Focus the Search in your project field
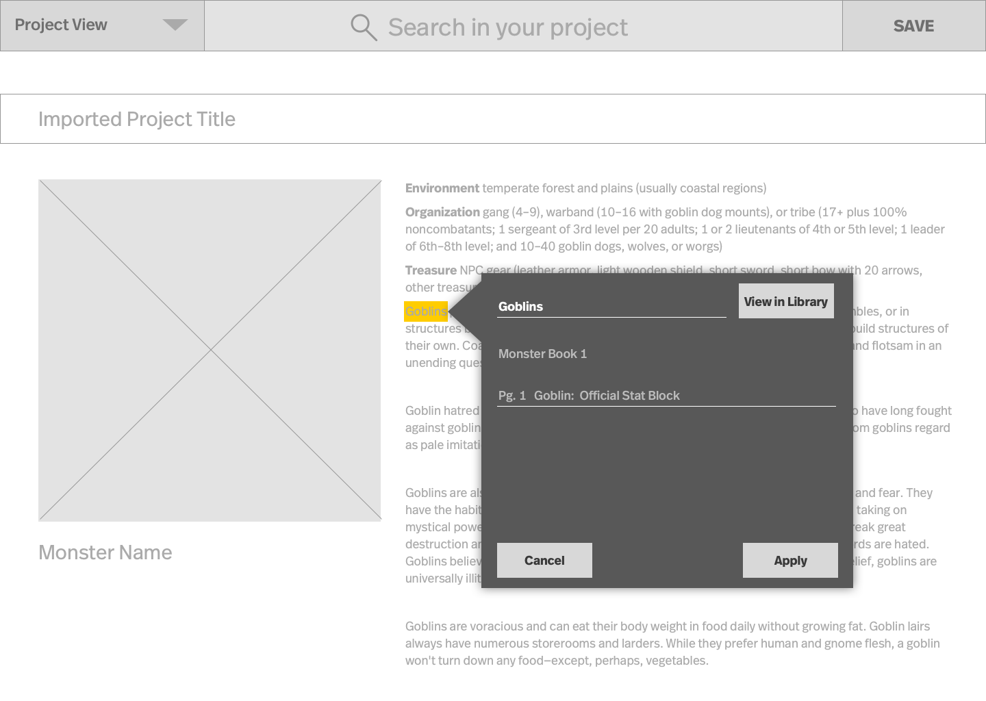The image size is (986, 701). [x=523, y=25]
